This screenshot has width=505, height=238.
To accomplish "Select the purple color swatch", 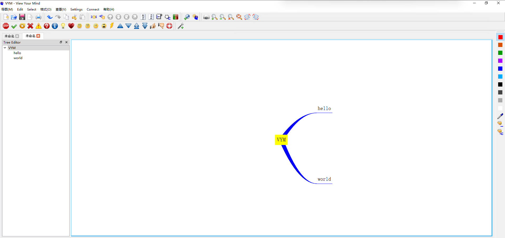I will [x=500, y=61].
